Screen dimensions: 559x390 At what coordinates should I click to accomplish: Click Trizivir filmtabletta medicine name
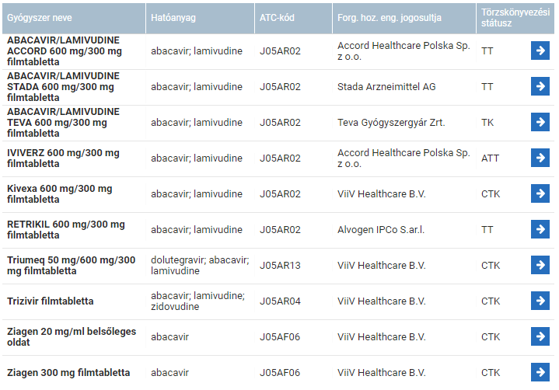pyautogui.click(x=51, y=301)
